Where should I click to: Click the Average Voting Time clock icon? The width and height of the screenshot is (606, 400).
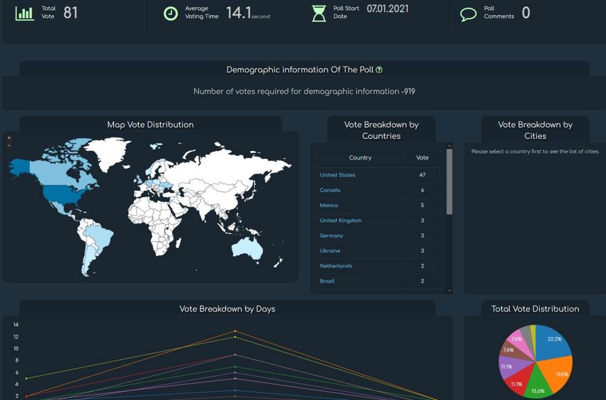171,13
